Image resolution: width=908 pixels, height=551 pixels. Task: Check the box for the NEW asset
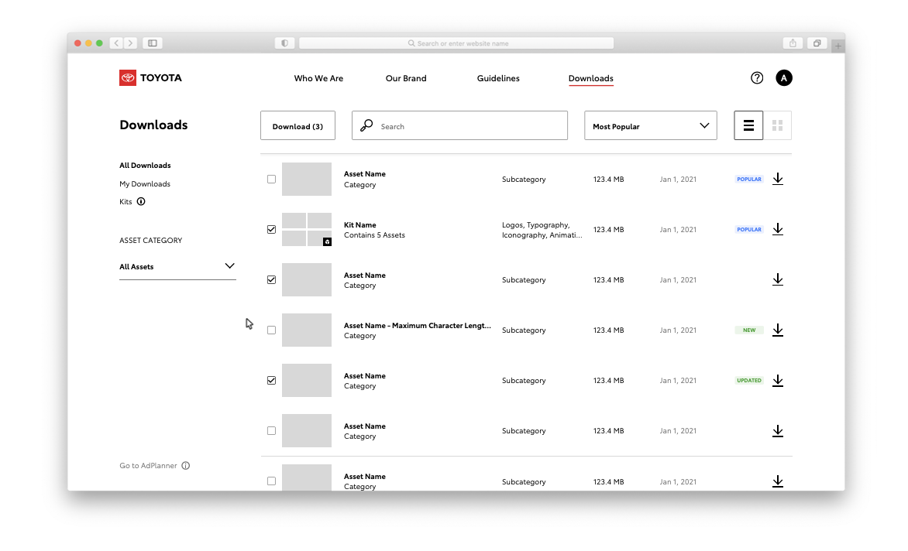coord(271,330)
